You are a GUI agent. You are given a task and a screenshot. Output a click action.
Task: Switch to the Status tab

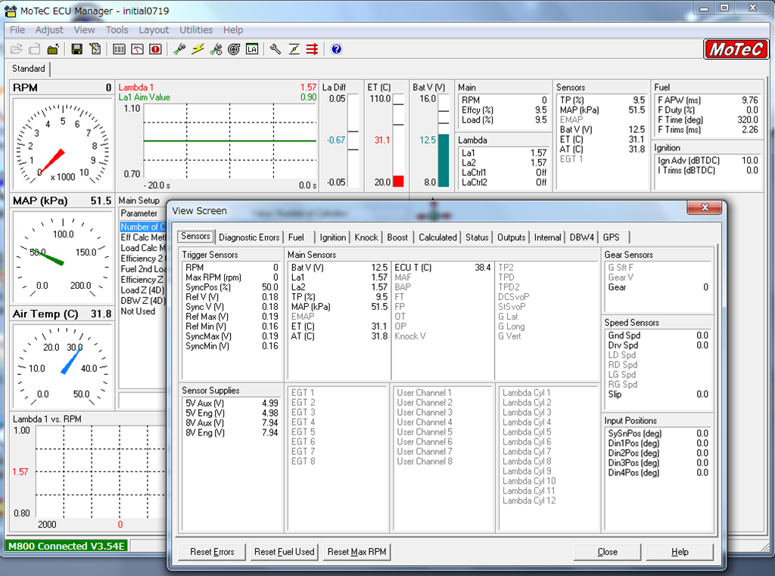[477, 237]
